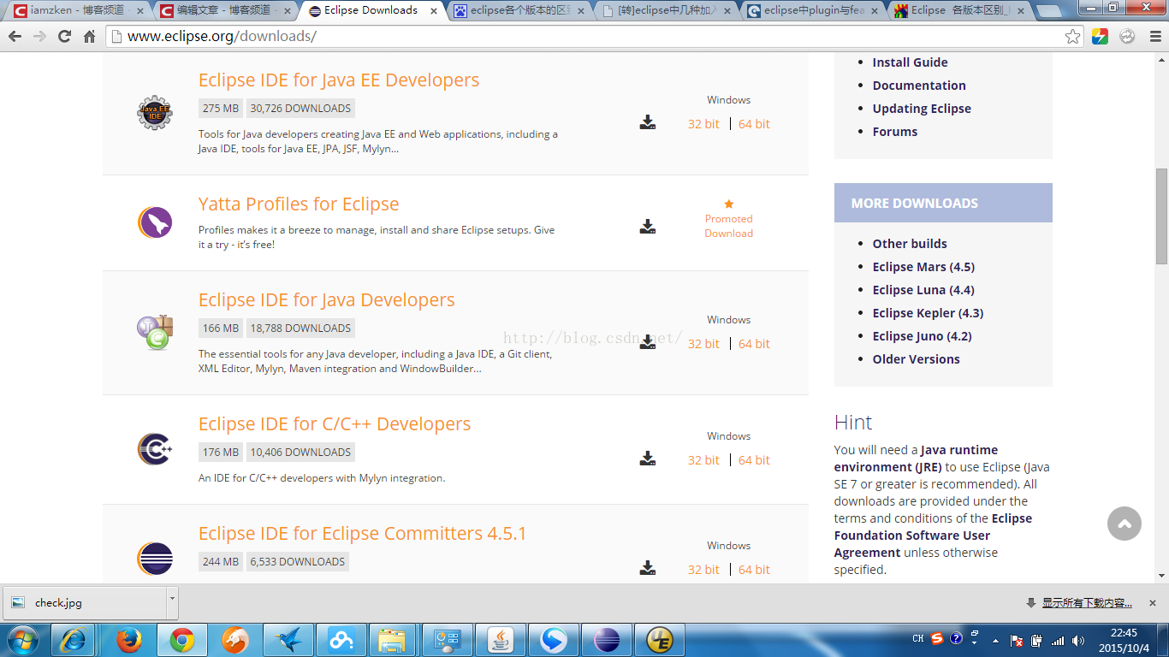The image size is (1169, 657).
Task: Click download icon for Eclipse Committers 4.5.1
Action: [648, 568]
